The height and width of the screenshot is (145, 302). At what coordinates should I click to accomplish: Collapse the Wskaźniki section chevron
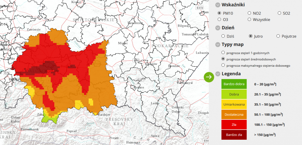click(218, 5)
